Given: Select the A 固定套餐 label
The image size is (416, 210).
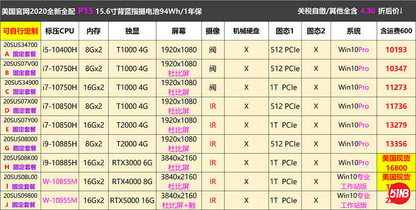Looking at the screenshot, I should pyautogui.click(x=21, y=54).
